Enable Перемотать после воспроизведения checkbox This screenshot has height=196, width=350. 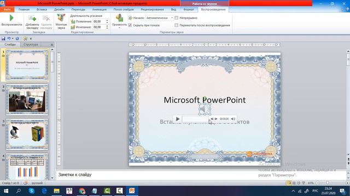pos(176,25)
